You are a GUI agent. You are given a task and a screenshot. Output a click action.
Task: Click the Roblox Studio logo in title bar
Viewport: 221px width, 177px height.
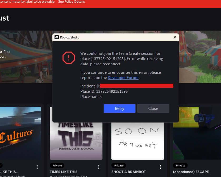57,37
